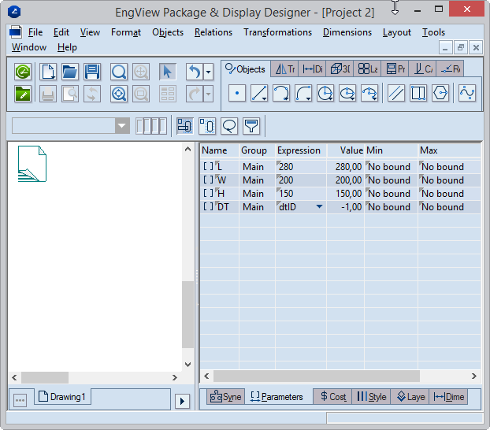
Task: Click the Open folder icon
Action: click(x=70, y=72)
